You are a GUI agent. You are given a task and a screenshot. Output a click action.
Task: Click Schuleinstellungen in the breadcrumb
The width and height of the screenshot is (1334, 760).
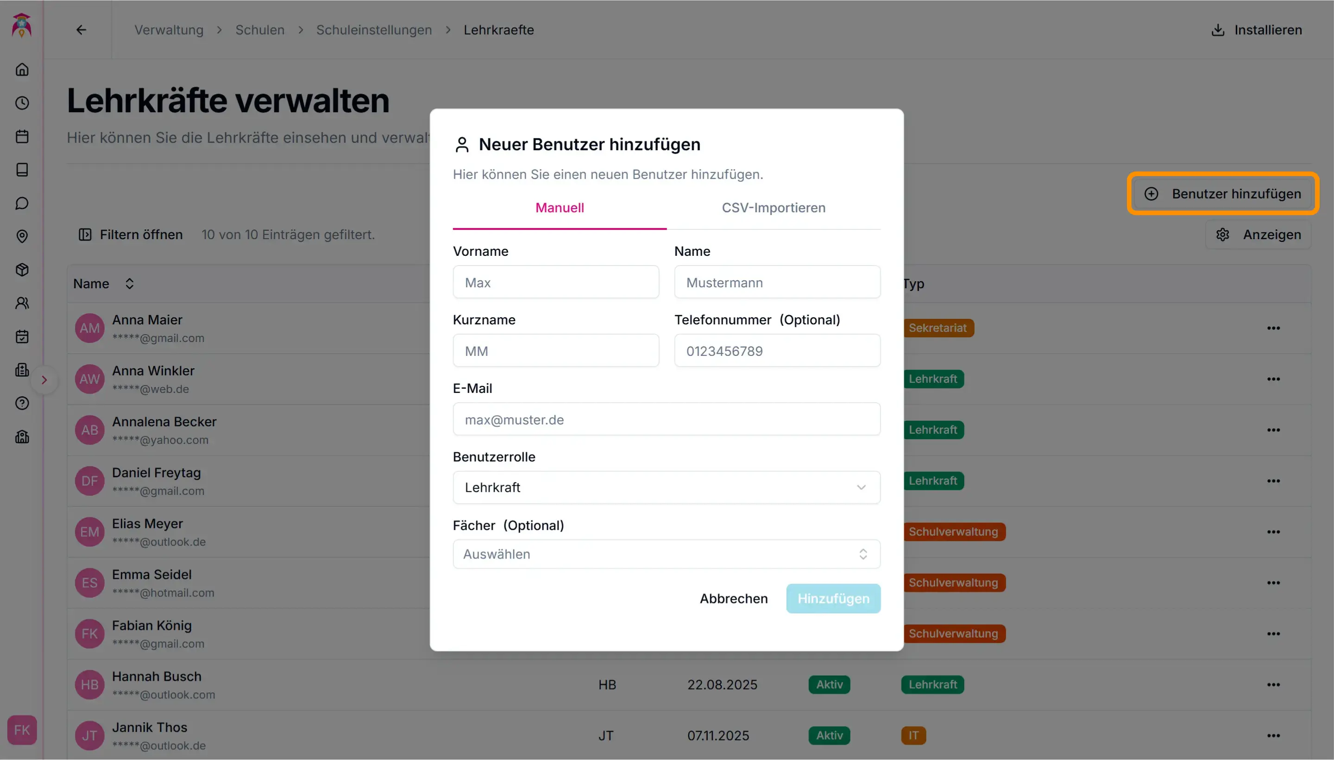tap(373, 30)
